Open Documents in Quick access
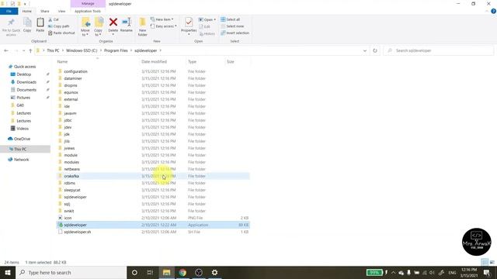 click(26, 90)
